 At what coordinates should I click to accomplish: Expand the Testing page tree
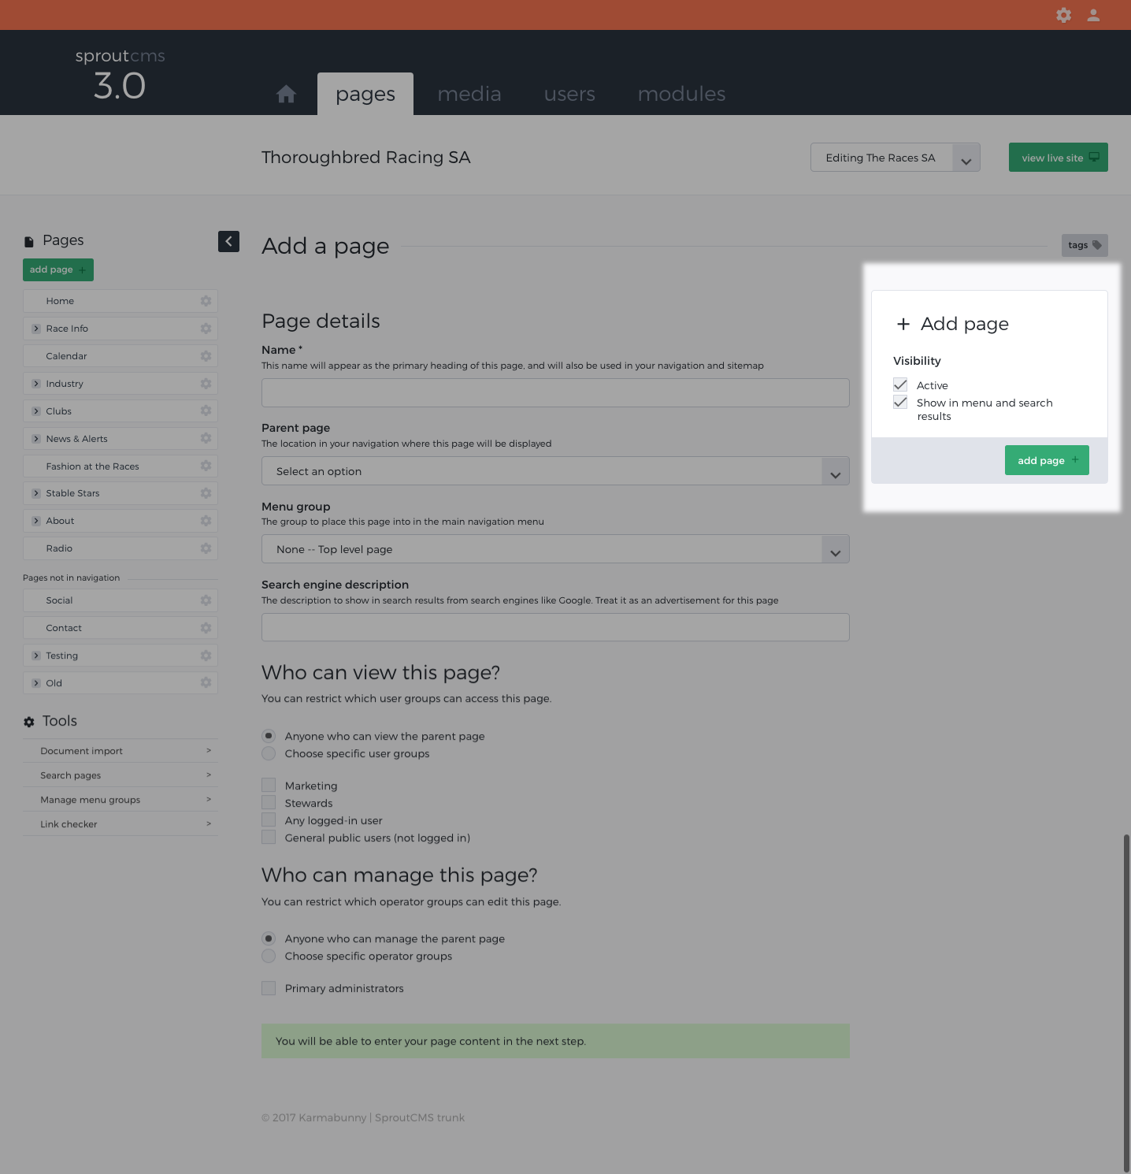(36, 656)
